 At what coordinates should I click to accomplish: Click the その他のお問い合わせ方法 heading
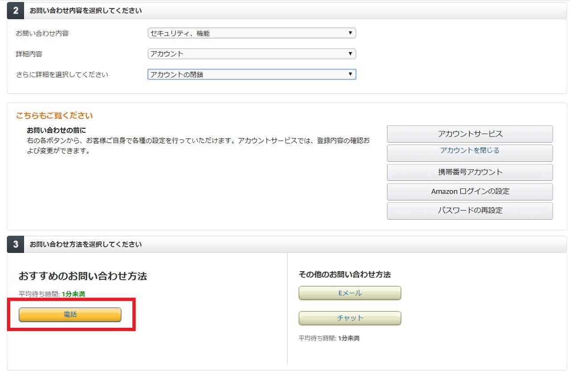344,275
